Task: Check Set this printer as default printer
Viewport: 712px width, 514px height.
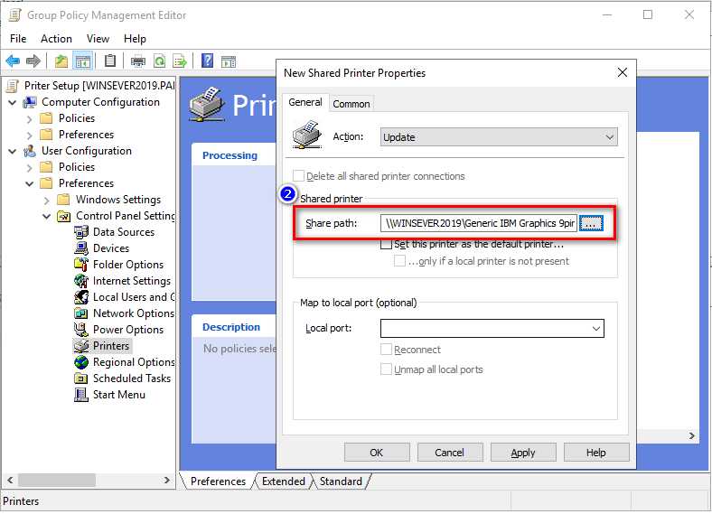Action: click(386, 245)
